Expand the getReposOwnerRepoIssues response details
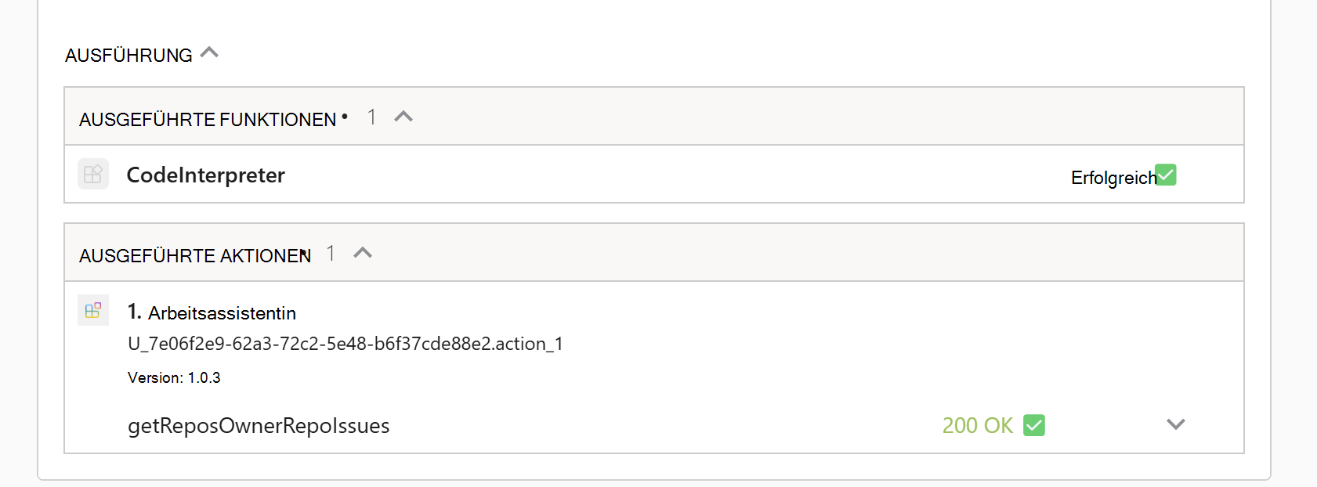The height and width of the screenshot is (487, 1317). [x=1176, y=424]
